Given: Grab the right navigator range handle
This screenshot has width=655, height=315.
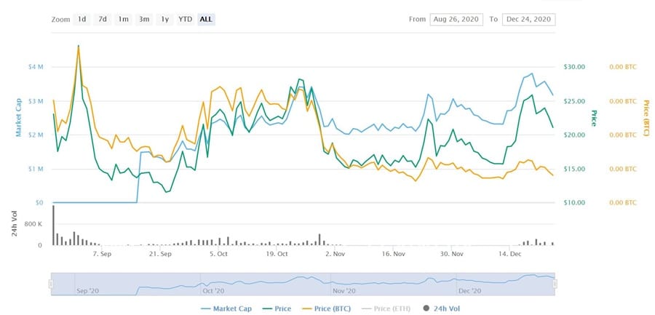Looking at the screenshot, I should [555, 284].
